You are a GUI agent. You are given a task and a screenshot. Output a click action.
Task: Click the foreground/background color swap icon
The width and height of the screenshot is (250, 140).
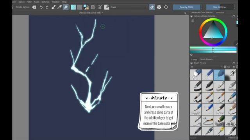pos(86,7)
